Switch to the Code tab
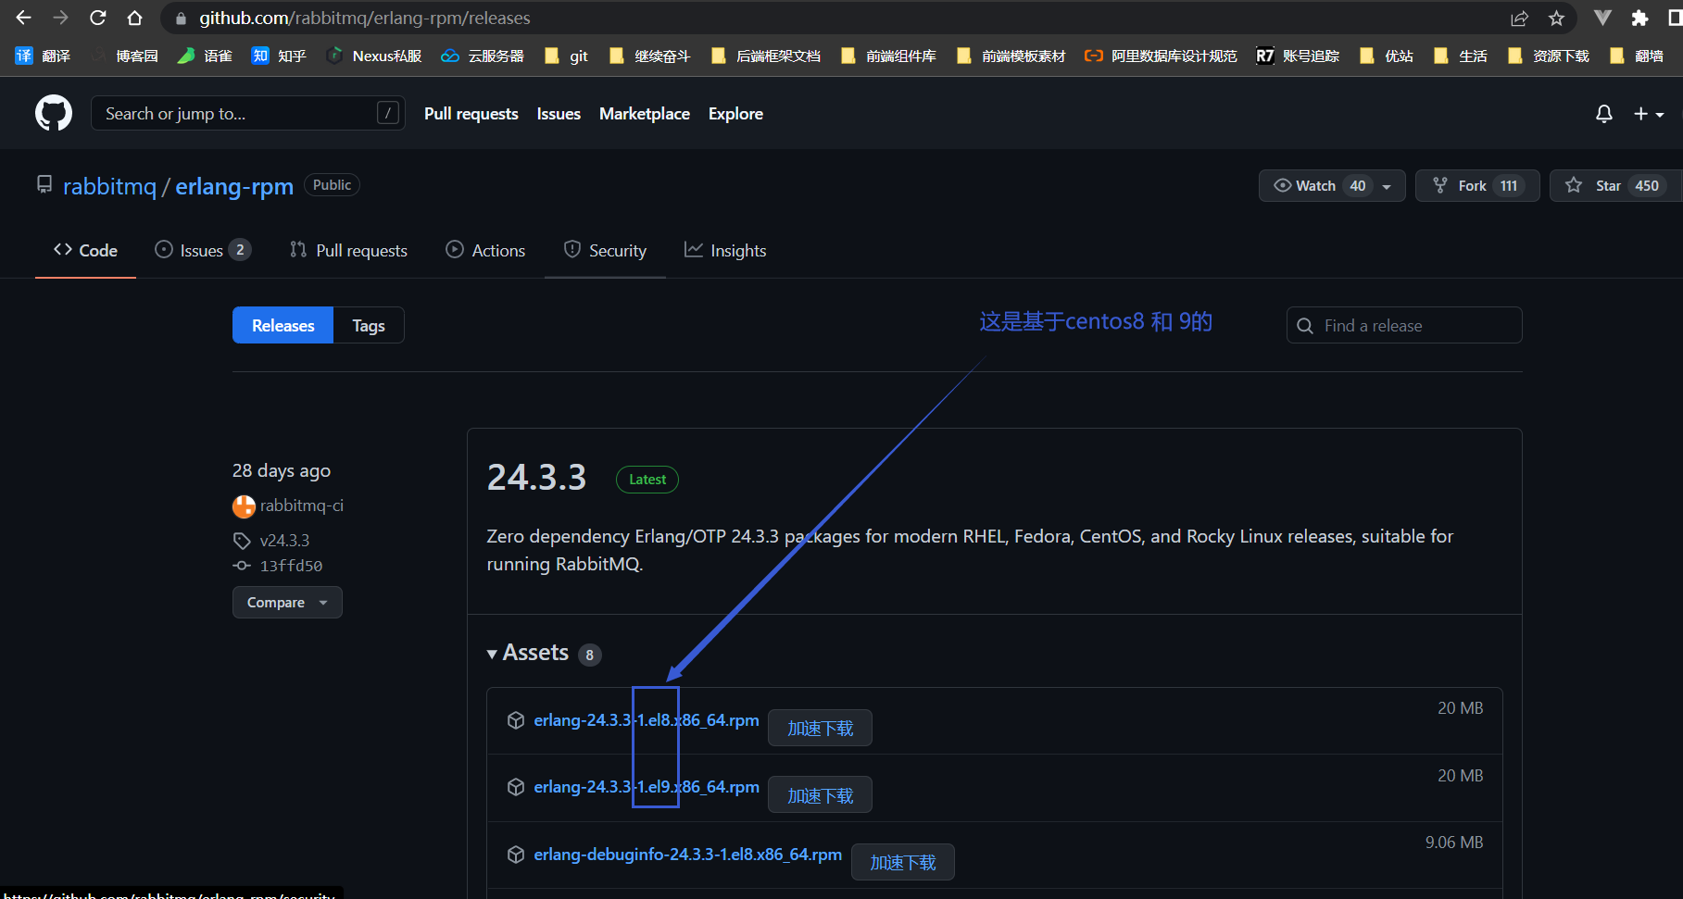 pyautogui.click(x=85, y=250)
